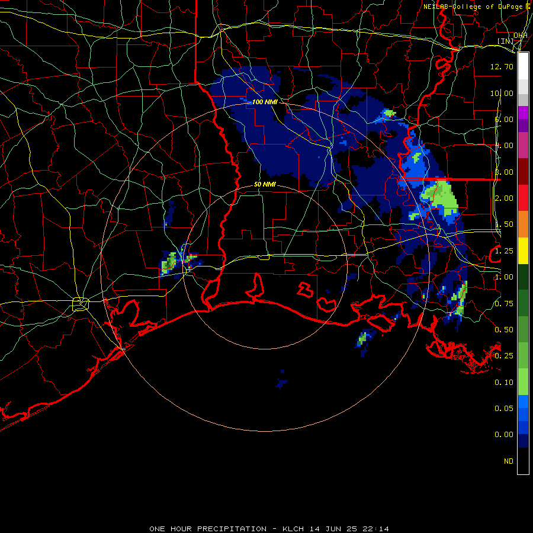533x533 pixels.
Task: Select the orange legend swatch
Action: [x=523, y=224]
